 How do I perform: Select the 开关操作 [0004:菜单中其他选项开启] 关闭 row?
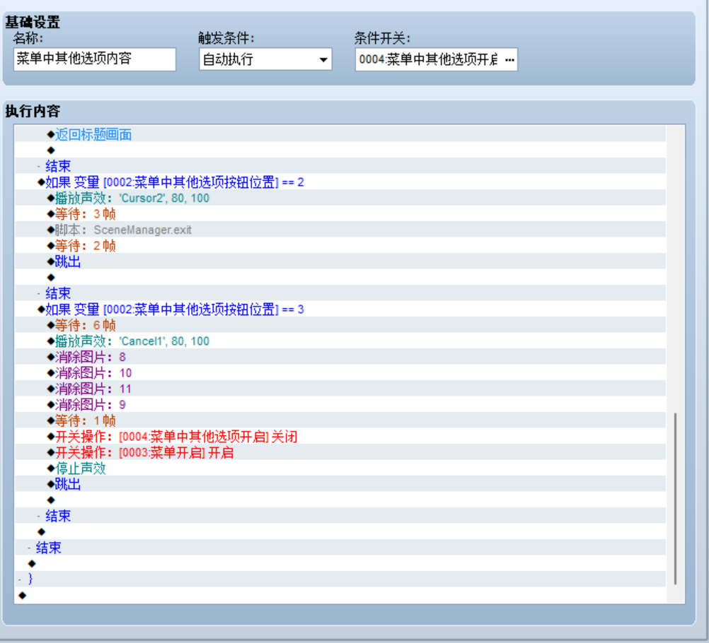340,437
